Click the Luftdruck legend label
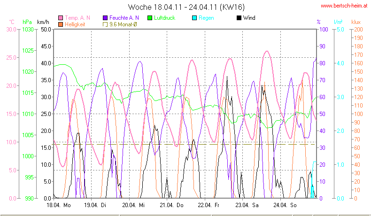The height and width of the screenshot is (216, 371). (x=164, y=18)
